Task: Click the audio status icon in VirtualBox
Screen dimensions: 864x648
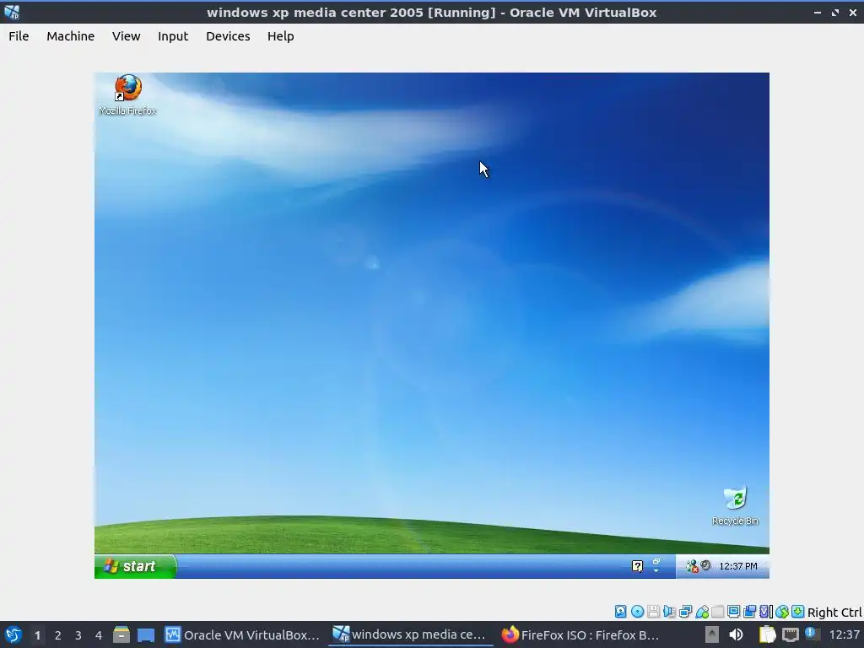Action: (x=669, y=612)
